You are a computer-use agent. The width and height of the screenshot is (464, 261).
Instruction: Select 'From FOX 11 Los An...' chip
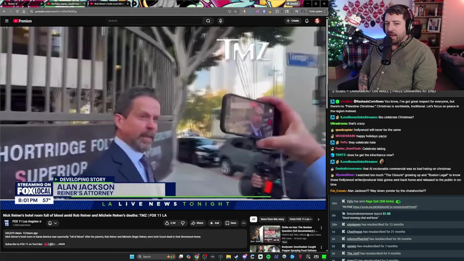[301, 219]
